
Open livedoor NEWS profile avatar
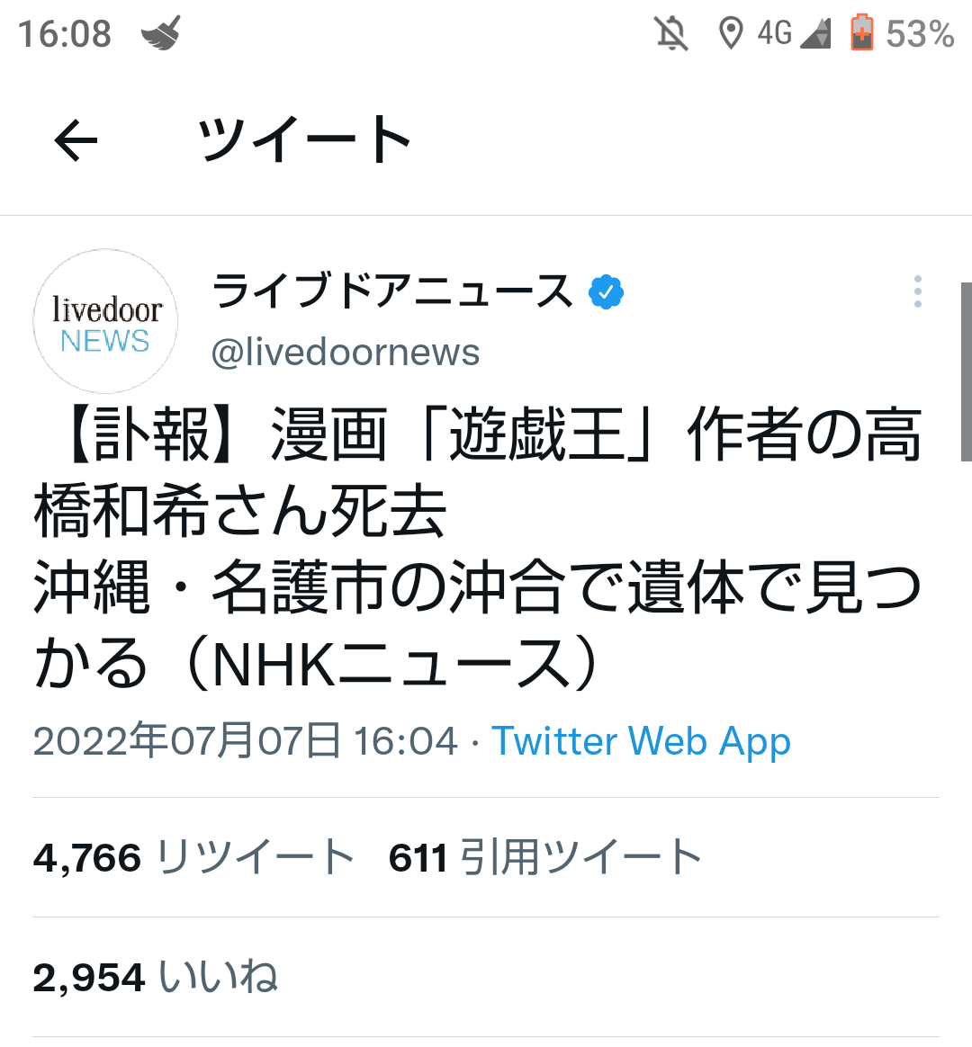click(105, 321)
